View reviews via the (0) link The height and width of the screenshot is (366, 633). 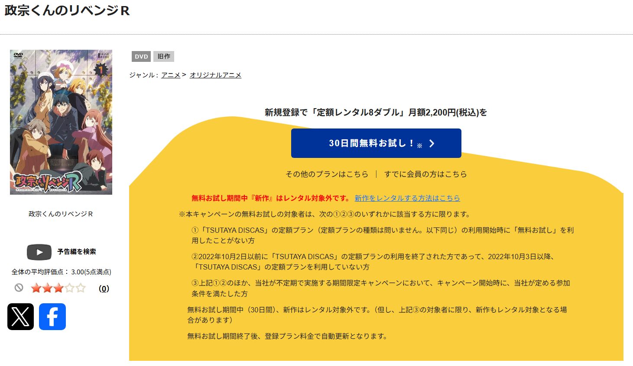pos(103,288)
